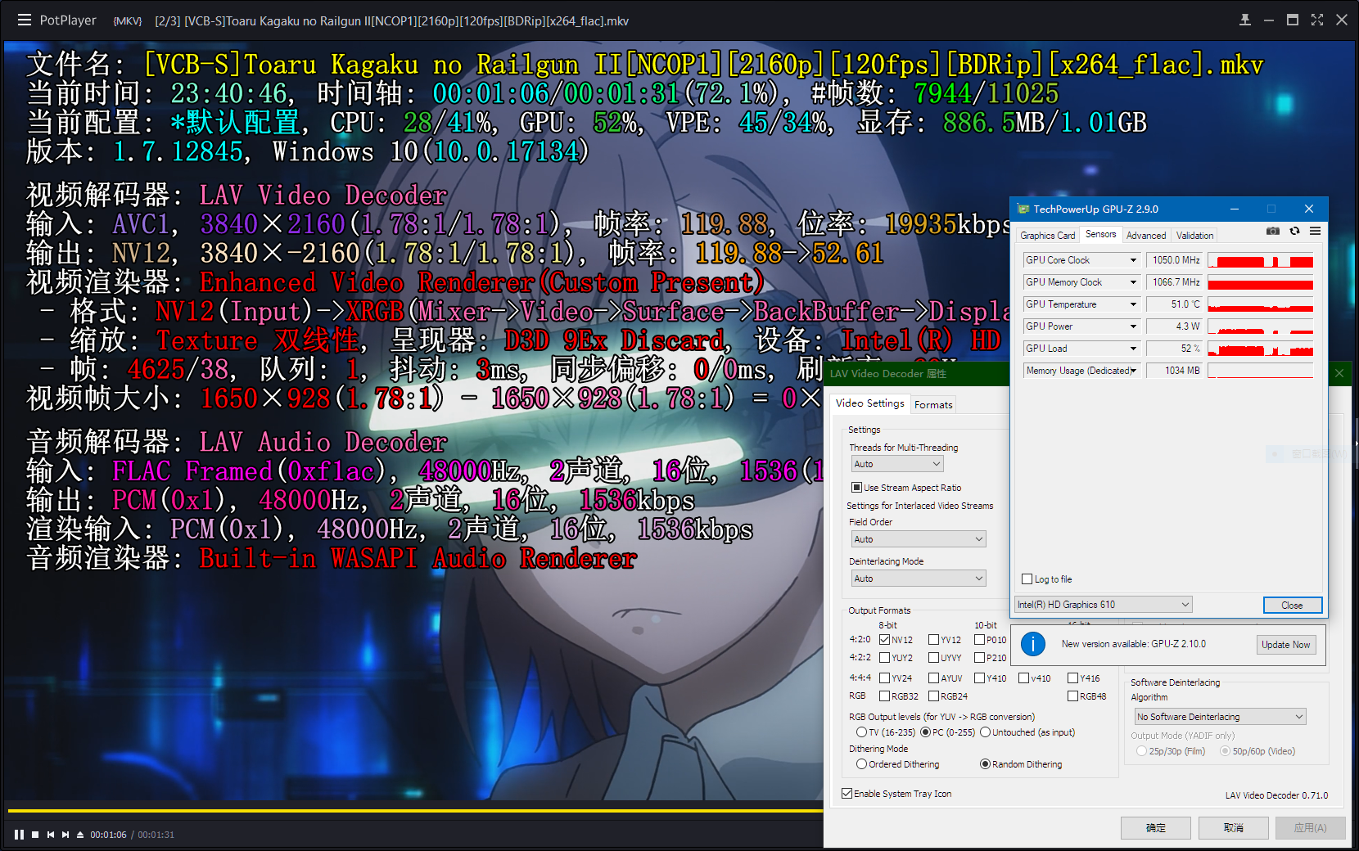Viewport: 1359px width, 851px height.
Task: Click the blue info icon in update notice
Action: click(1033, 644)
